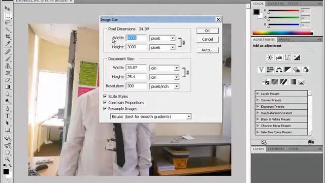
Task: Click OK in Image Size dialog
Action: tap(207, 30)
